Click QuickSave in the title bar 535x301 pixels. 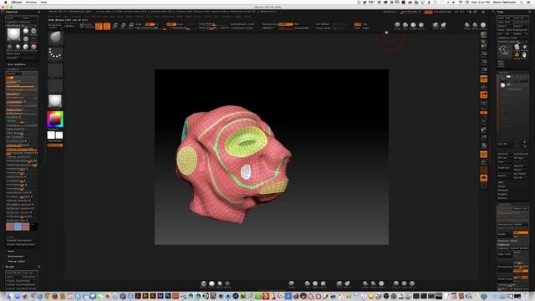(390, 12)
